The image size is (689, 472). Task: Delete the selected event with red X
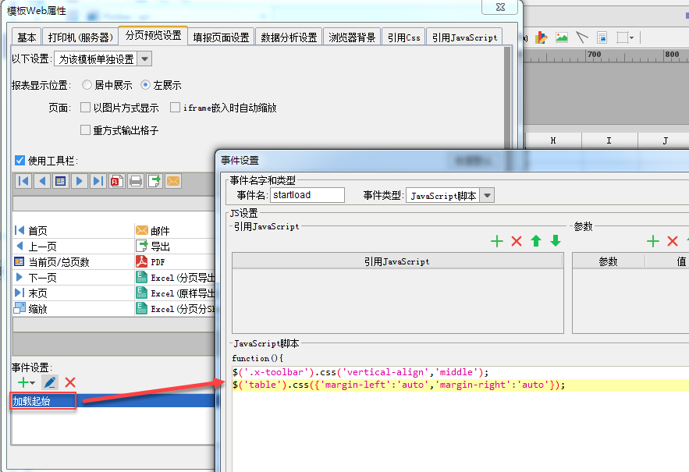point(70,382)
